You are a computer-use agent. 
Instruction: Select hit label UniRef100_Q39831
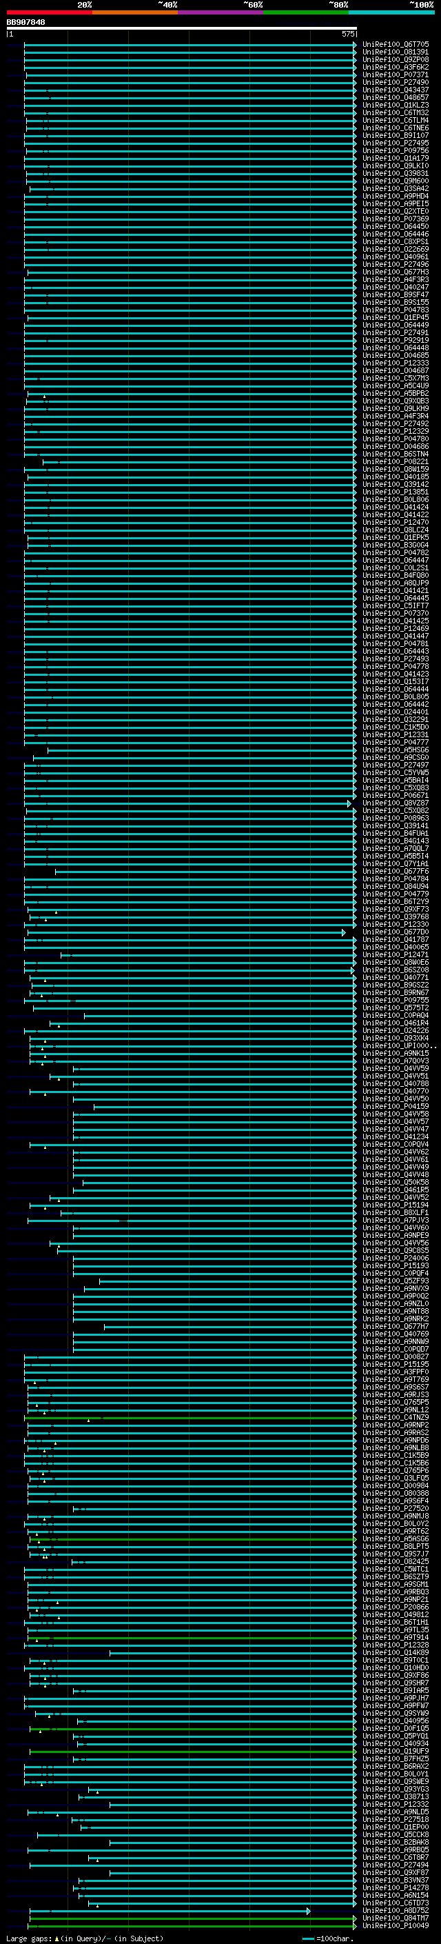pos(396,174)
